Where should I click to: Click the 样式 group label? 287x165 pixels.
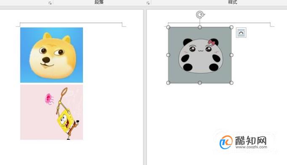tap(233, 2)
